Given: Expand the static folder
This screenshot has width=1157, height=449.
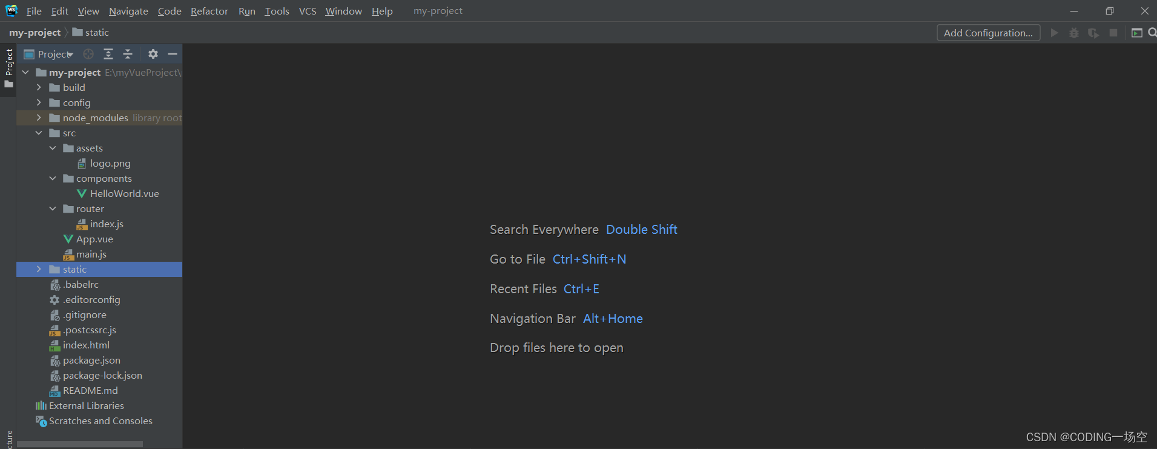Looking at the screenshot, I should click(x=39, y=269).
